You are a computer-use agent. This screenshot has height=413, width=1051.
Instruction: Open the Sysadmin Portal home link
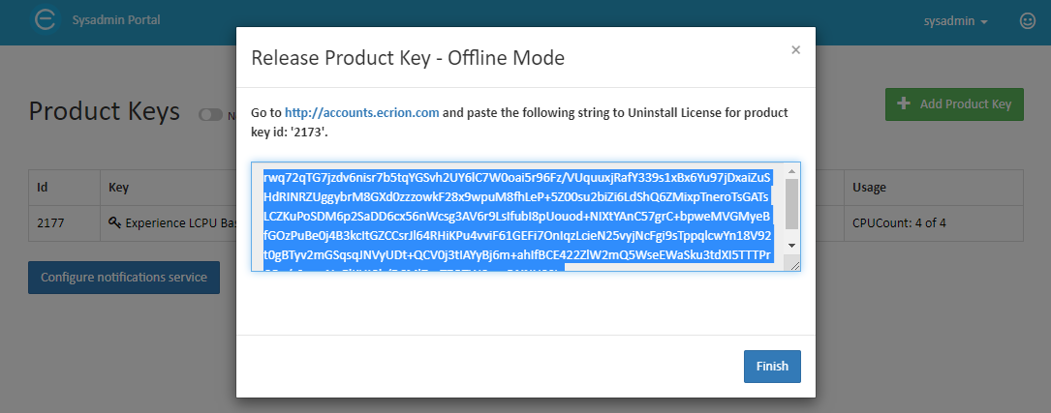(x=116, y=19)
